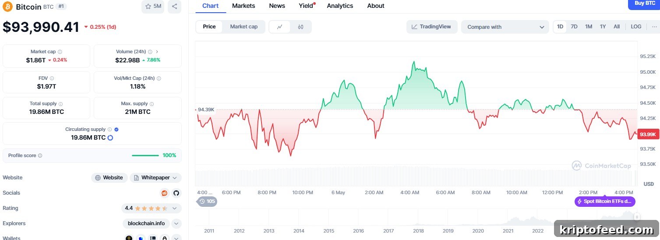Click the Spot Bitcoin ETFs event tag
660x240 pixels.
pos(605,202)
